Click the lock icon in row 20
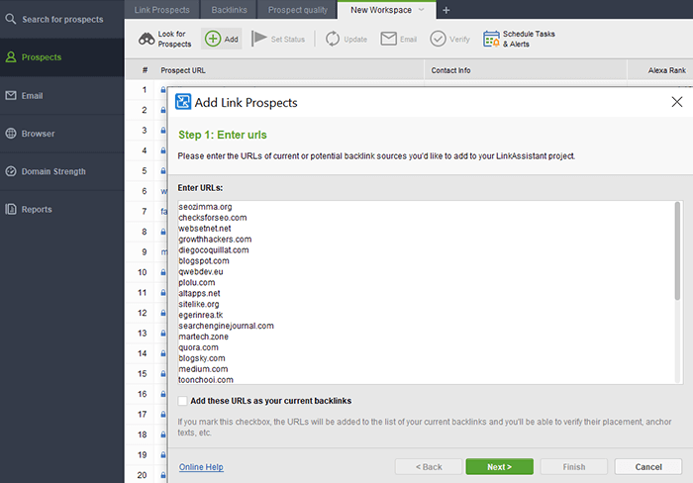Viewport: 693px width, 483px height. [163, 475]
